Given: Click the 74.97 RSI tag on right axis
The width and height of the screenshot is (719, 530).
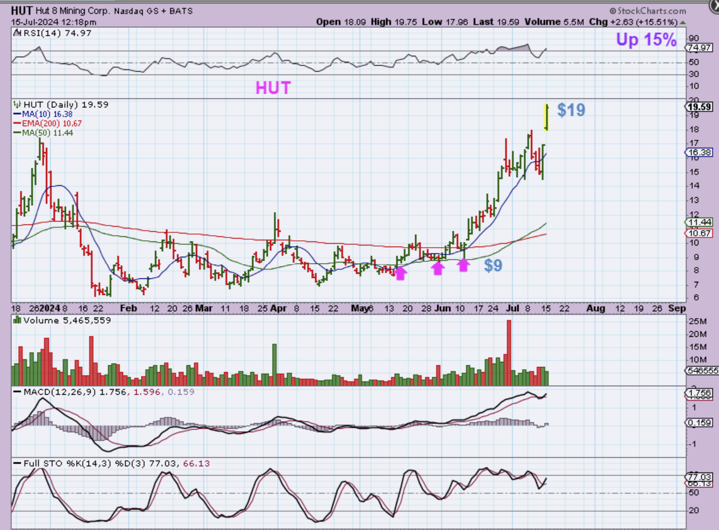Looking at the screenshot, I should tap(699, 48).
